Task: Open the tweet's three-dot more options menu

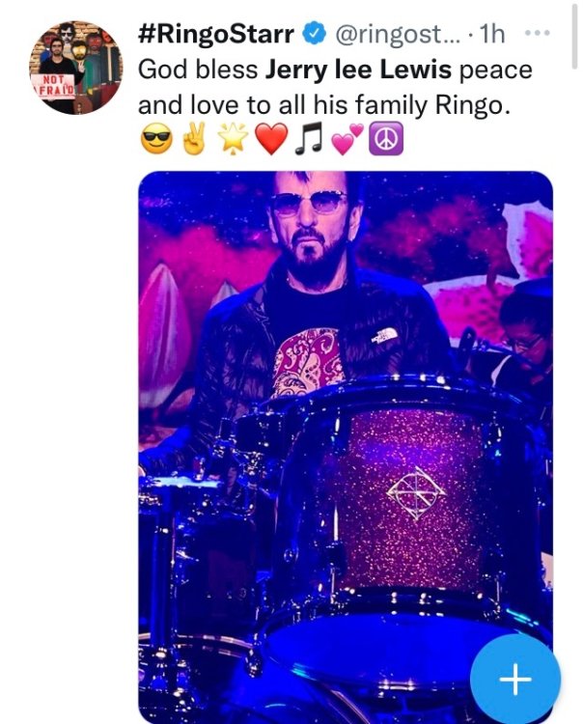Action: (538, 33)
